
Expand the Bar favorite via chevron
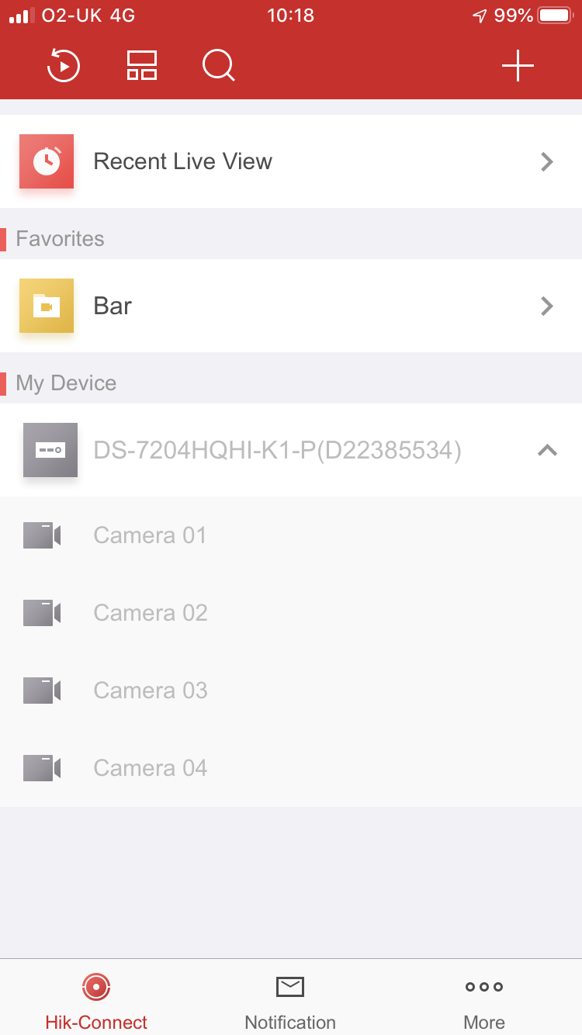click(547, 306)
